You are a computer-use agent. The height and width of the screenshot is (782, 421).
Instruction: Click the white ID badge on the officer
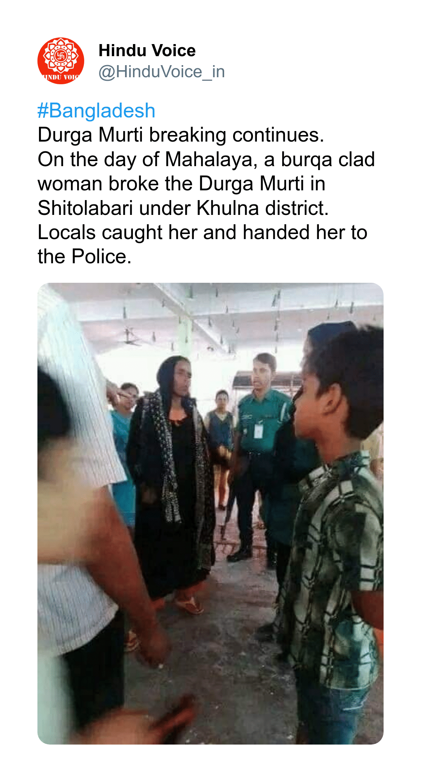click(258, 431)
